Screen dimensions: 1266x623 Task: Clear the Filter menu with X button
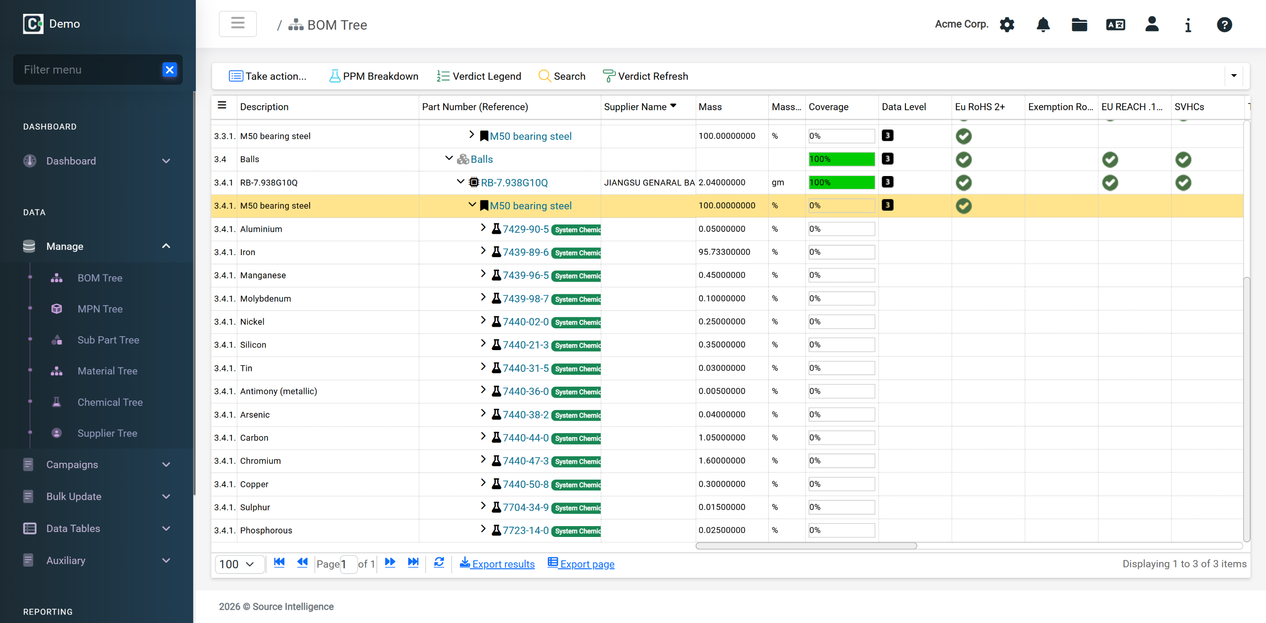(170, 70)
